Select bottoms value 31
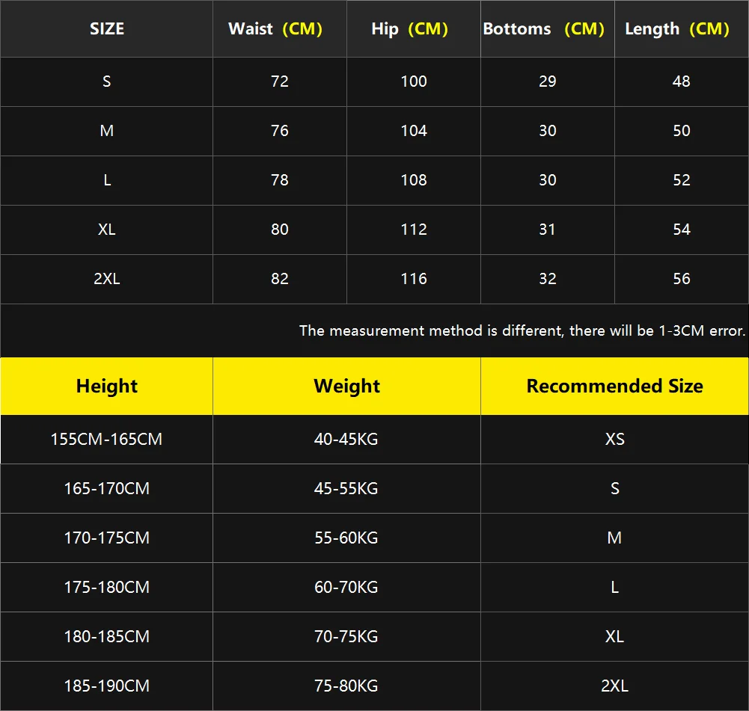Viewport: 749px width, 711px height. (x=548, y=230)
